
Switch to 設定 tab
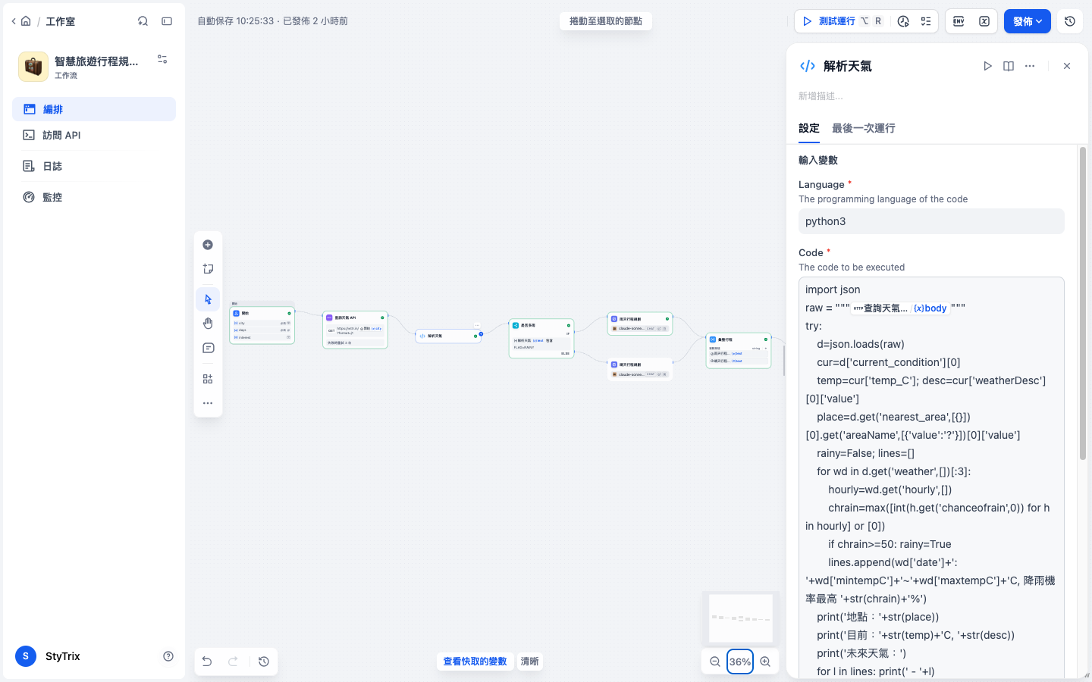click(x=809, y=128)
